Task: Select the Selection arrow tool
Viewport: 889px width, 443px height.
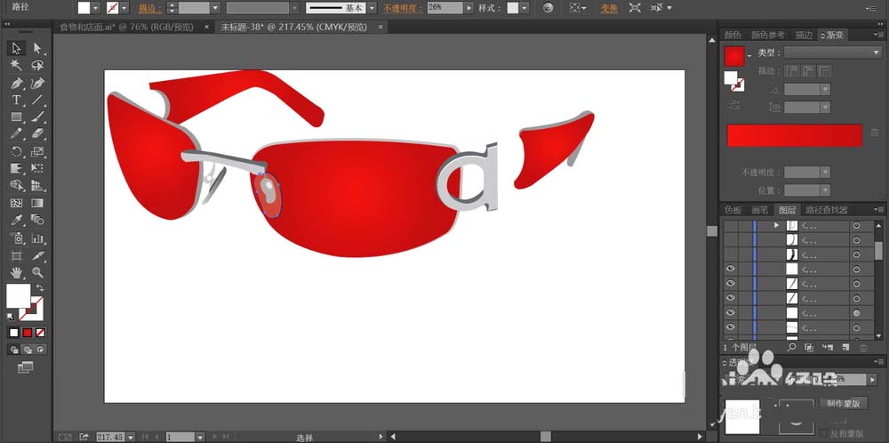Action: tap(16, 48)
